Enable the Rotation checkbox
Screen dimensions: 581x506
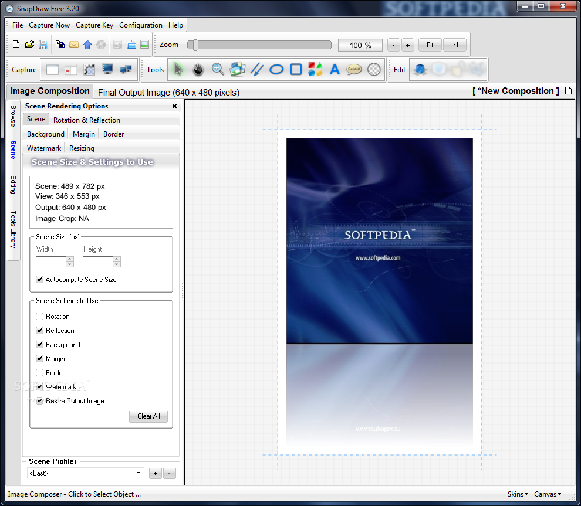[x=39, y=317]
